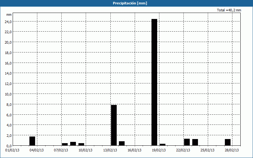
Task: Select the middle bar between 07/02/13 and 10/02/13
Action: click(73, 144)
